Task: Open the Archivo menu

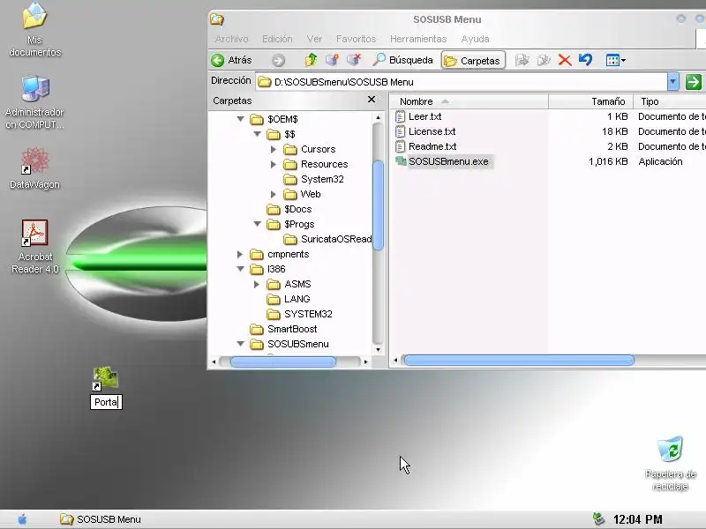Action: tap(231, 39)
